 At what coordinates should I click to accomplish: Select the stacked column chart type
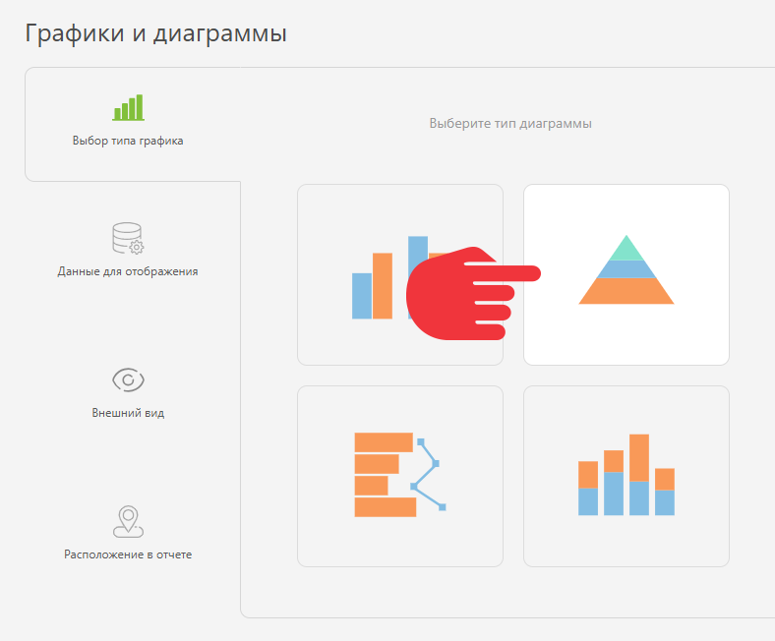coord(626,476)
